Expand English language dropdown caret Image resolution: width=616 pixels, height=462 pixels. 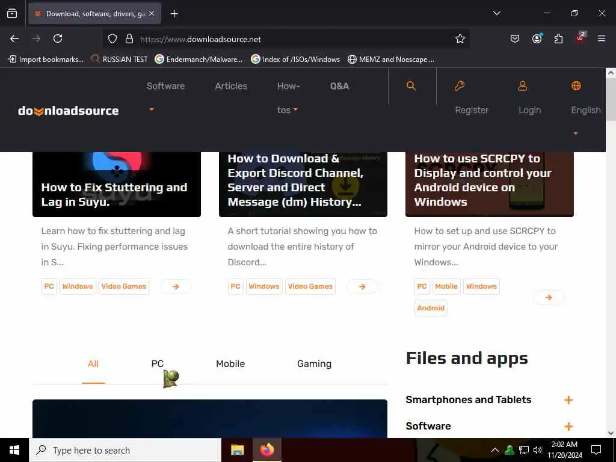pyautogui.click(x=575, y=134)
